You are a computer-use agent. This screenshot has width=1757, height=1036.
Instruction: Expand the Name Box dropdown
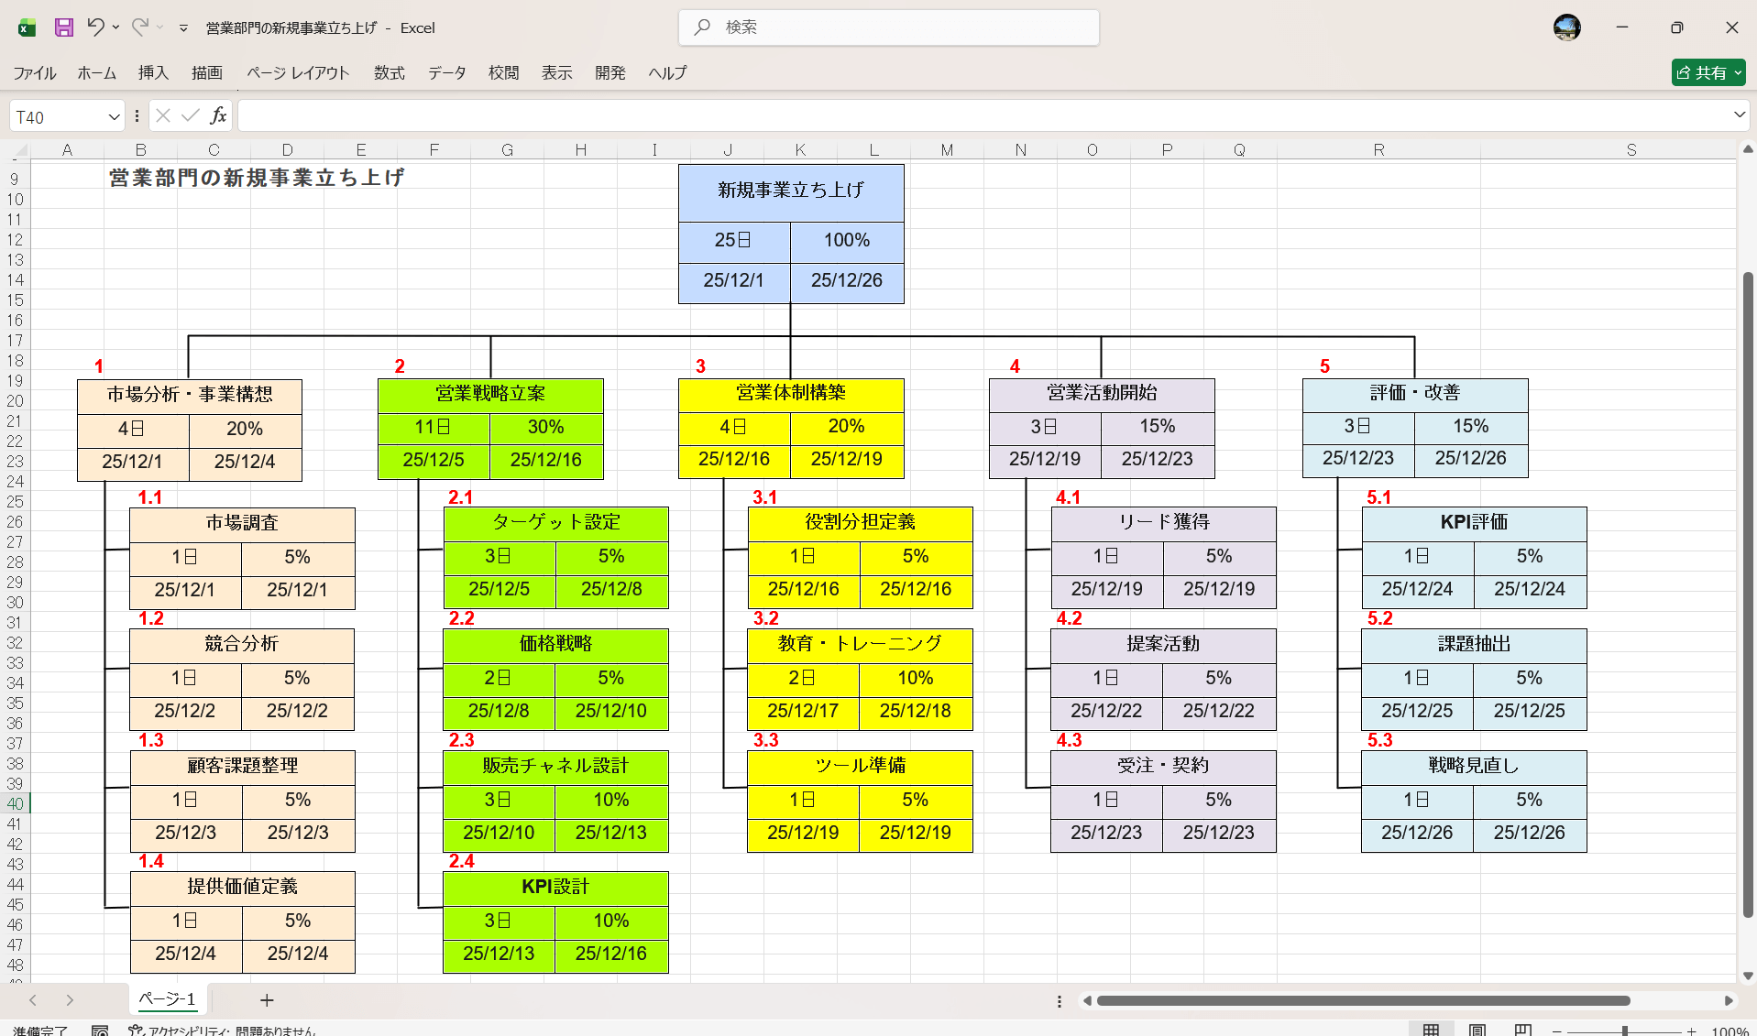coord(114,116)
